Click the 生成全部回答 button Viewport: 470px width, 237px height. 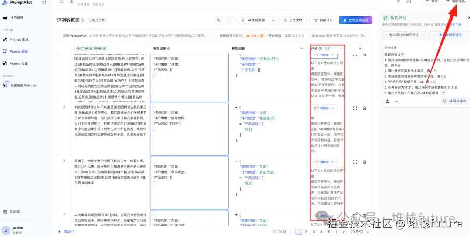click(356, 20)
